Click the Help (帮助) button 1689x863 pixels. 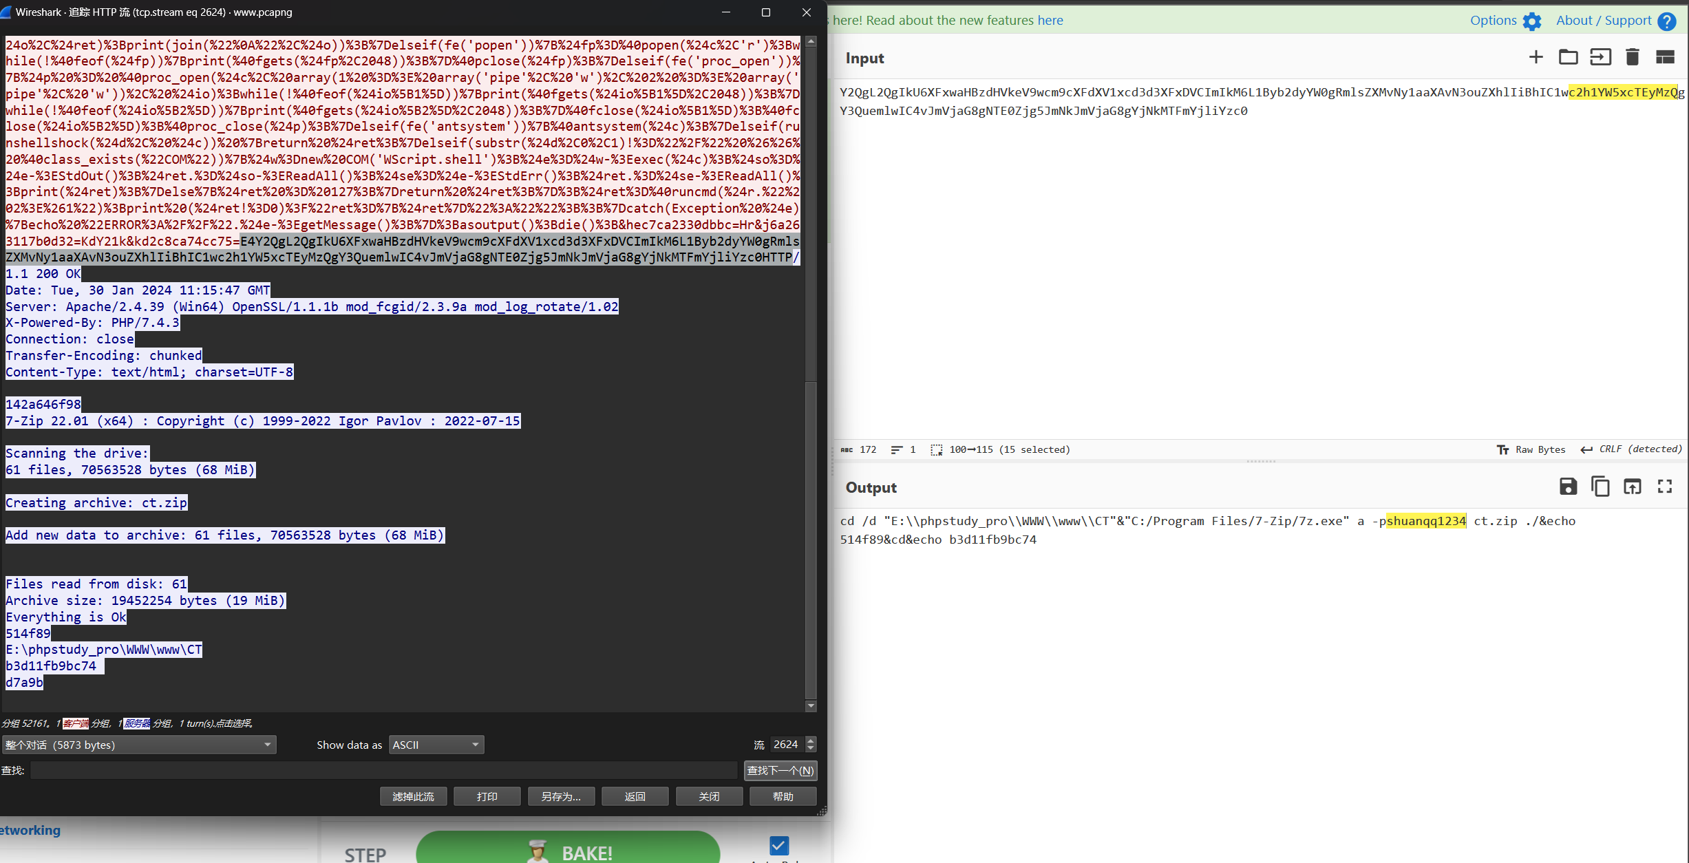pos(783,796)
